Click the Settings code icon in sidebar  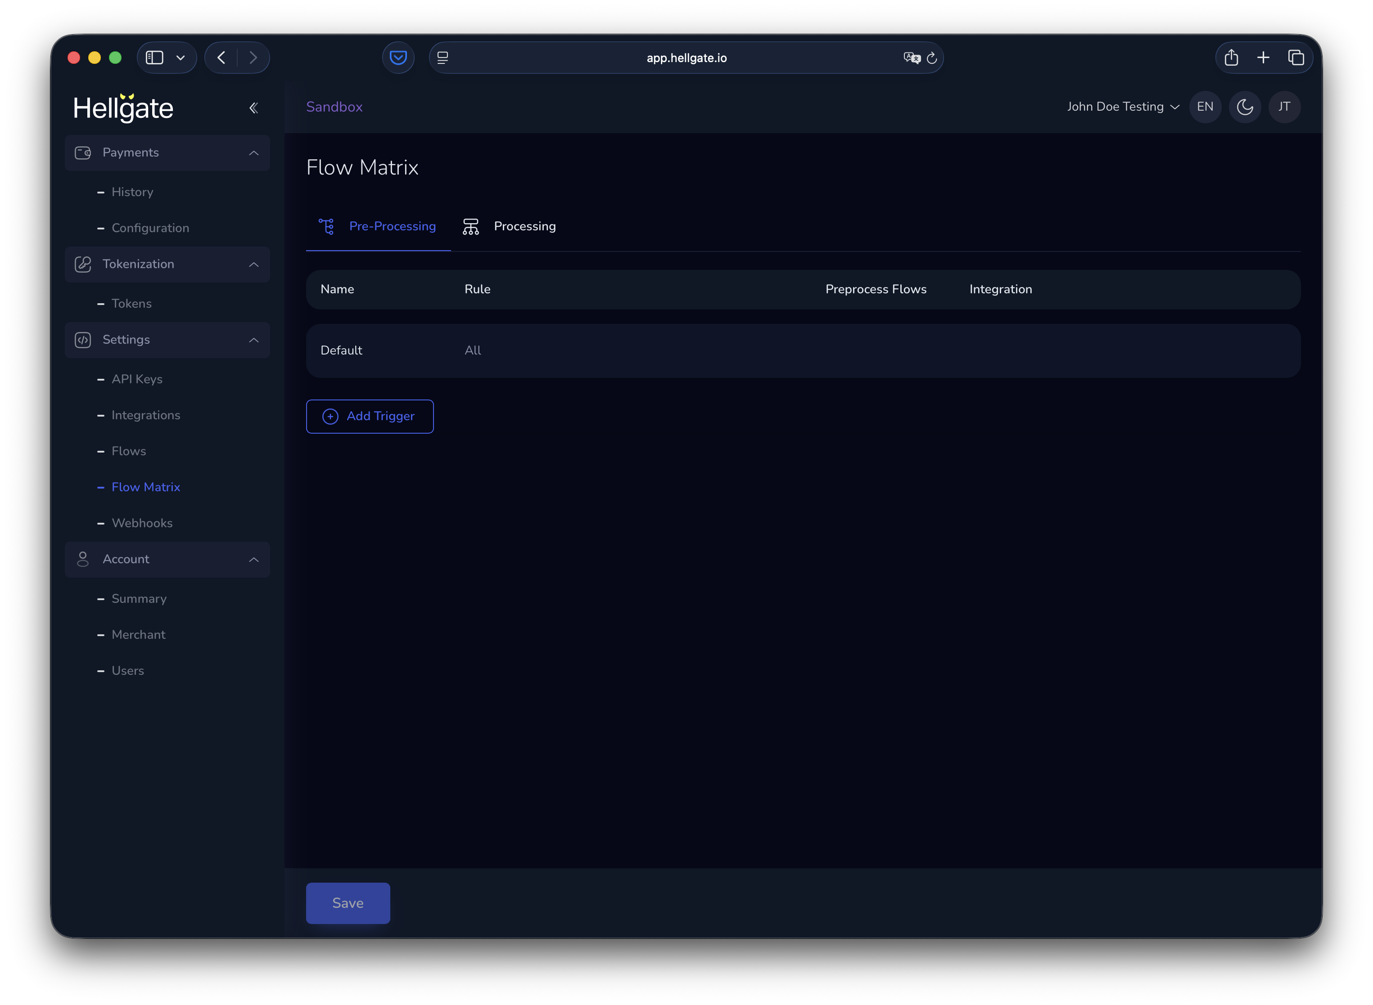83,340
